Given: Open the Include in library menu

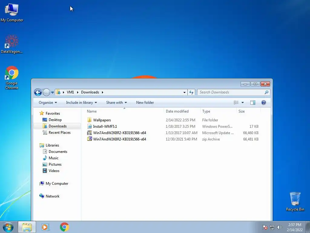Looking at the screenshot, I should click(81, 103).
